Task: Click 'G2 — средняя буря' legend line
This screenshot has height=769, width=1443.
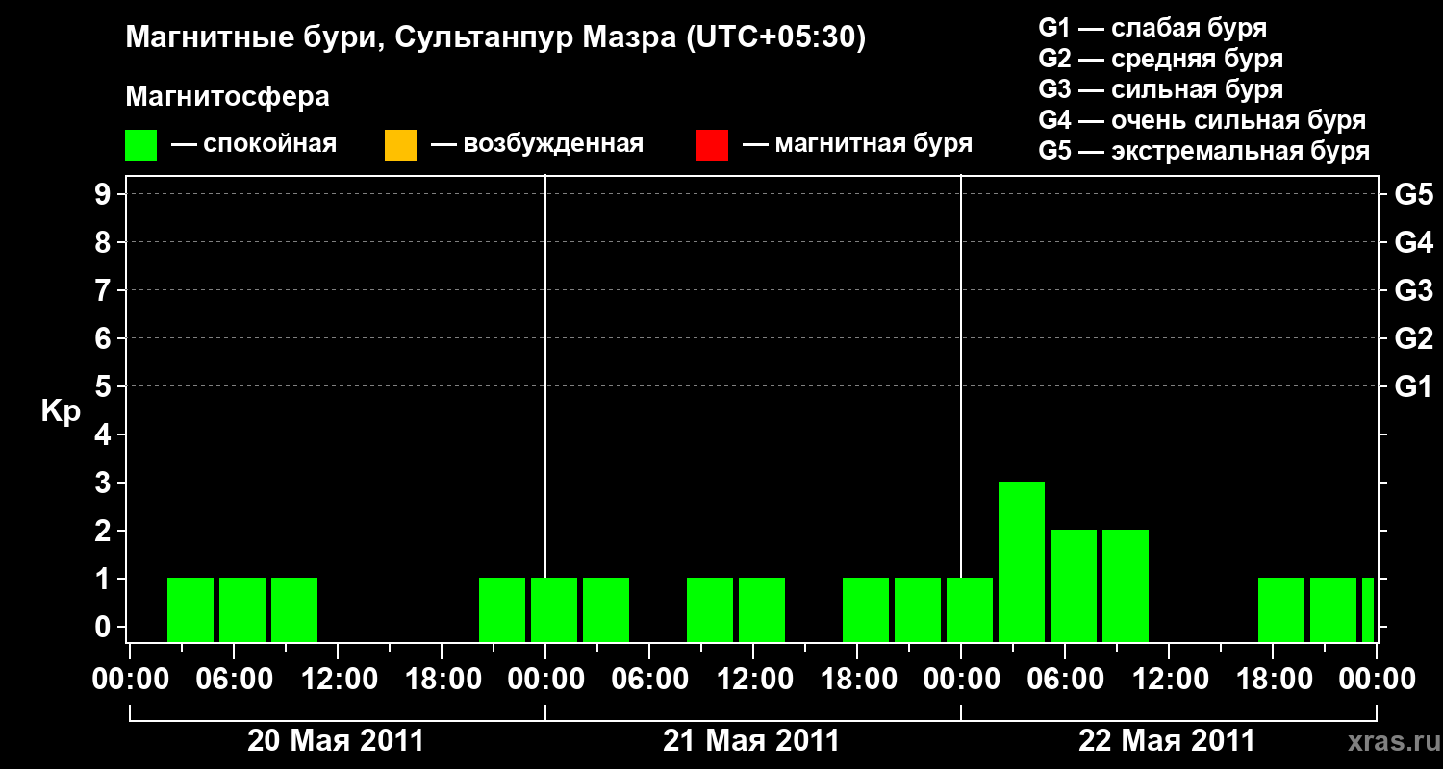Action: pyautogui.click(x=1161, y=59)
